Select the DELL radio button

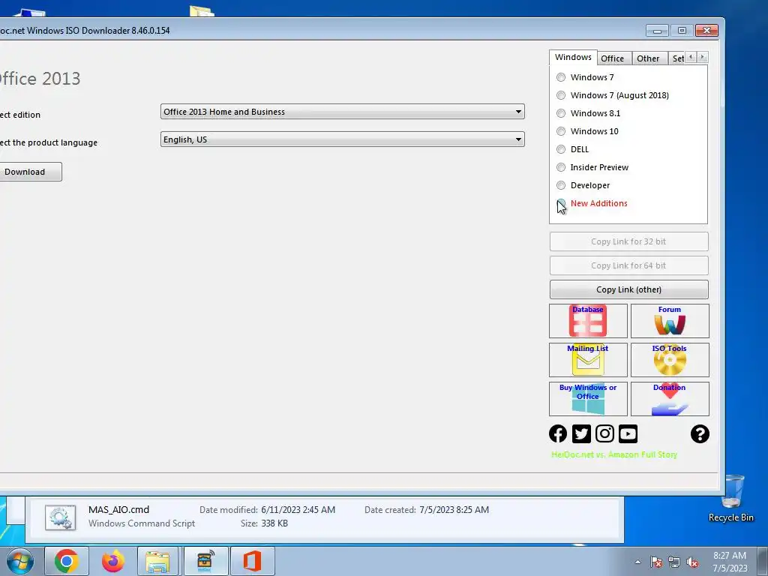tap(561, 149)
